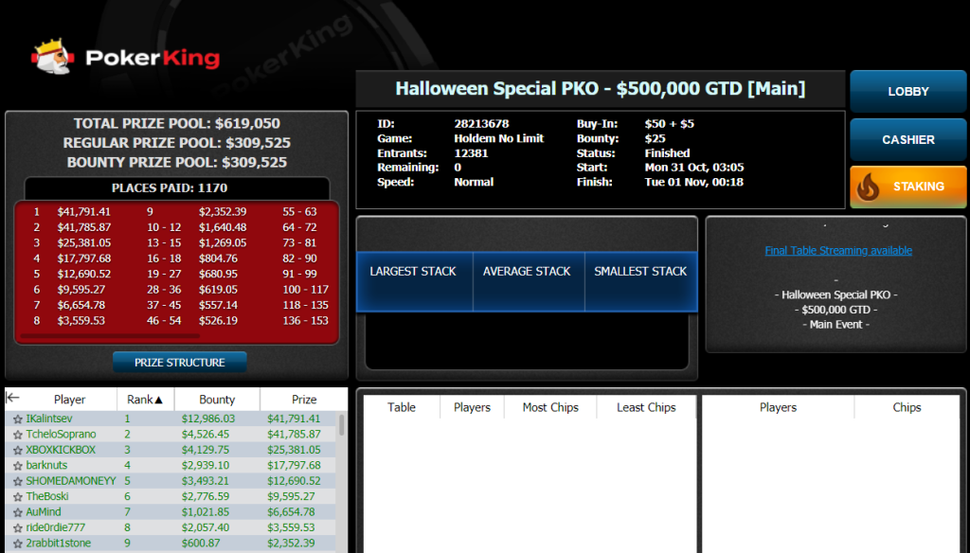Screen dimensions: 970x553
Task: Click bounty value $600.87
Action: 201,543
